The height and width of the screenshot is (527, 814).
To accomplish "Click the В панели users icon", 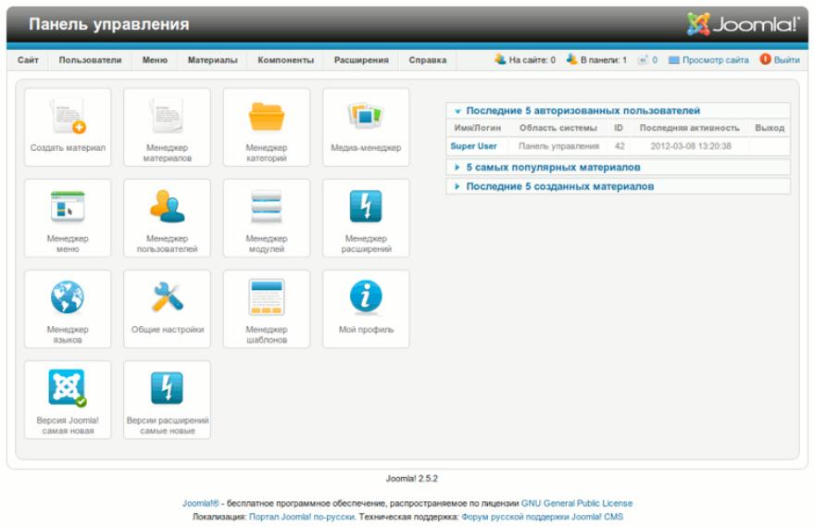I will pos(572,59).
